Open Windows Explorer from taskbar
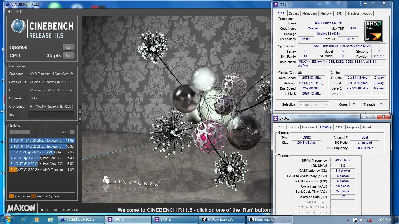 (x=50, y=220)
